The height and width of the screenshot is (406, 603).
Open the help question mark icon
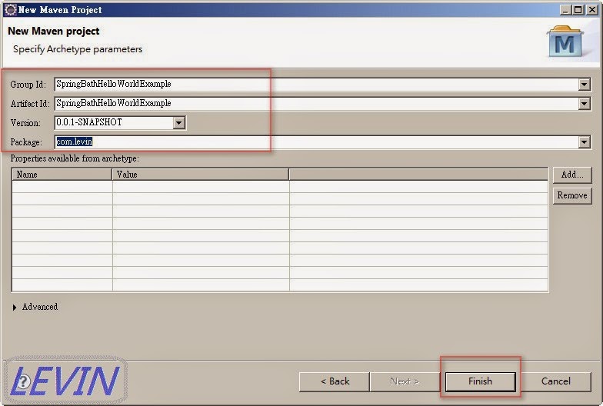click(x=23, y=381)
